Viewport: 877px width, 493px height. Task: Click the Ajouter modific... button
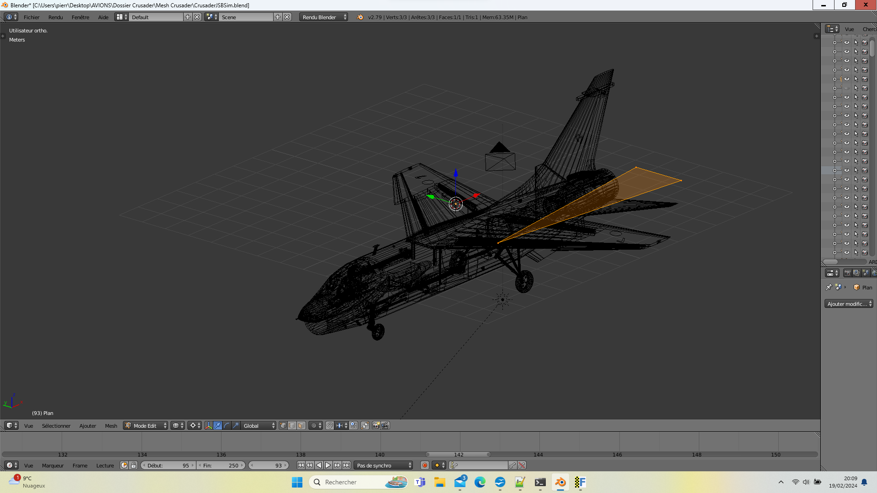tap(849, 304)
